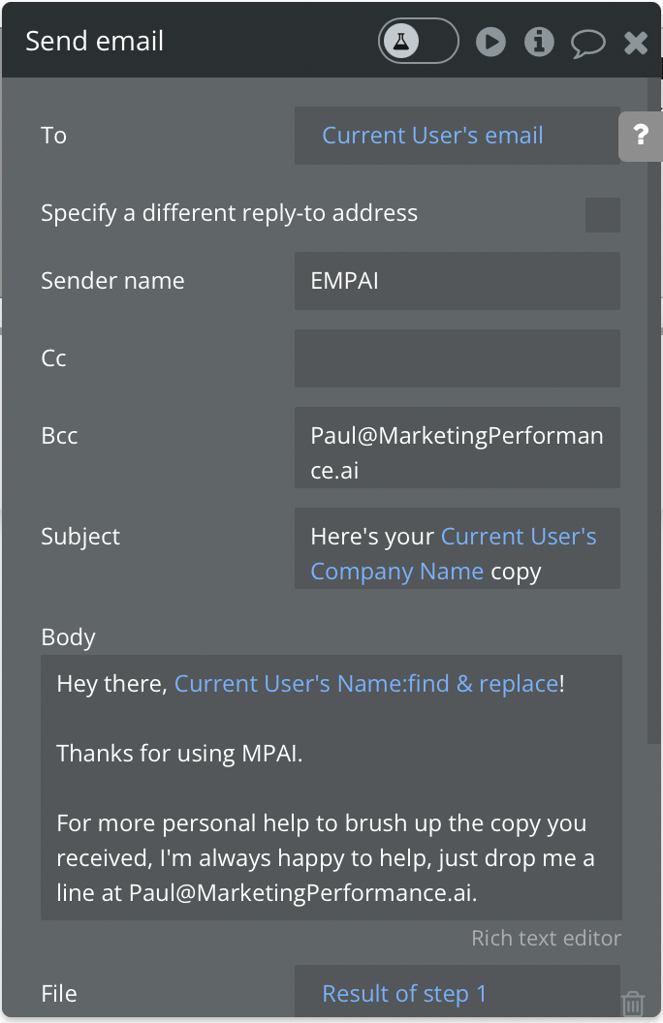Click the empty Cc input field
Screen dimensions: 663x1023
pos(457,358)
